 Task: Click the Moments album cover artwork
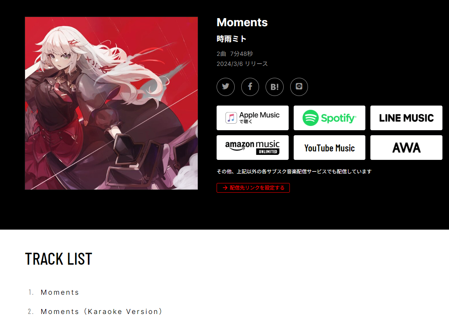[111, 103]
